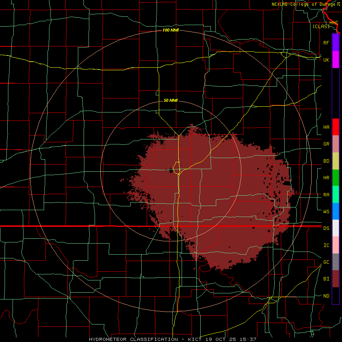Screen dimensions: 342x342
Task: Click the UK legend label
Action: 326,60
